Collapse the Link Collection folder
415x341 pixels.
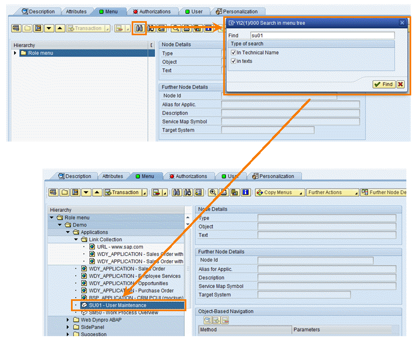tap(76, 239)
